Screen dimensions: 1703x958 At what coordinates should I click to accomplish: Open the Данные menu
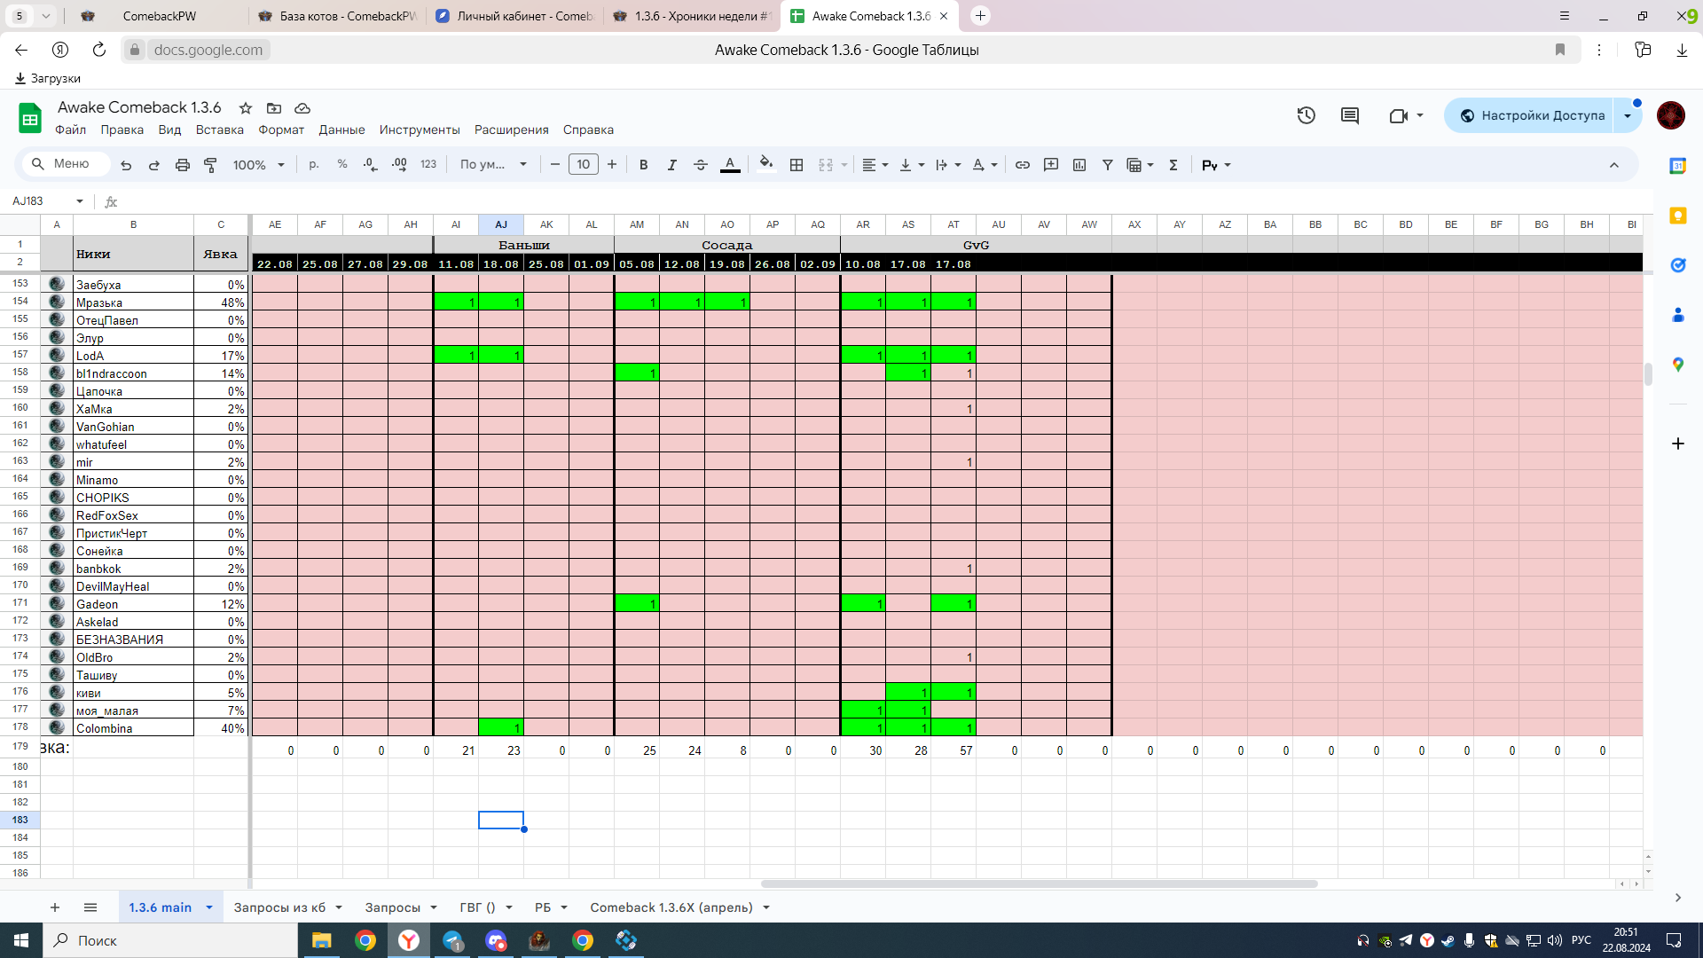pos(341,130)
